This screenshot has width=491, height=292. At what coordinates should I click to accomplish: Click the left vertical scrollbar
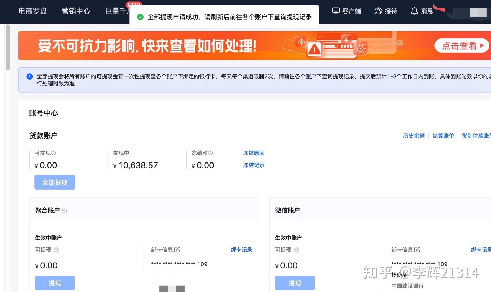click(8, 47)
